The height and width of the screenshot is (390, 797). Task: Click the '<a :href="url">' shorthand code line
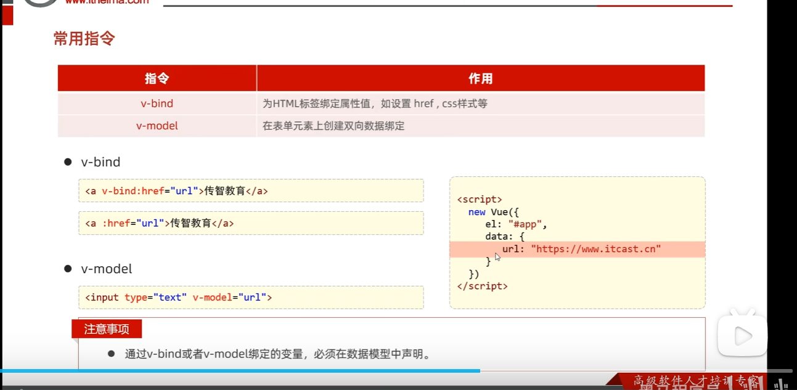coord(251,223)
